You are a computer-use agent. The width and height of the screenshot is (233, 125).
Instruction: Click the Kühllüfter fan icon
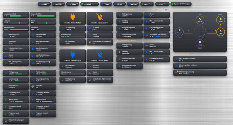(33, 87)
